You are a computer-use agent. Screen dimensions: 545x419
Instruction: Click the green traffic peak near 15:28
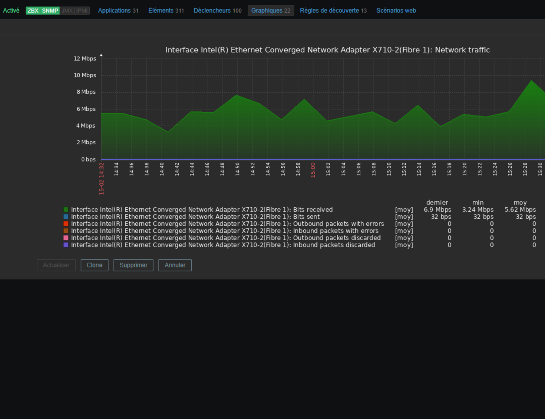point(531,81)
